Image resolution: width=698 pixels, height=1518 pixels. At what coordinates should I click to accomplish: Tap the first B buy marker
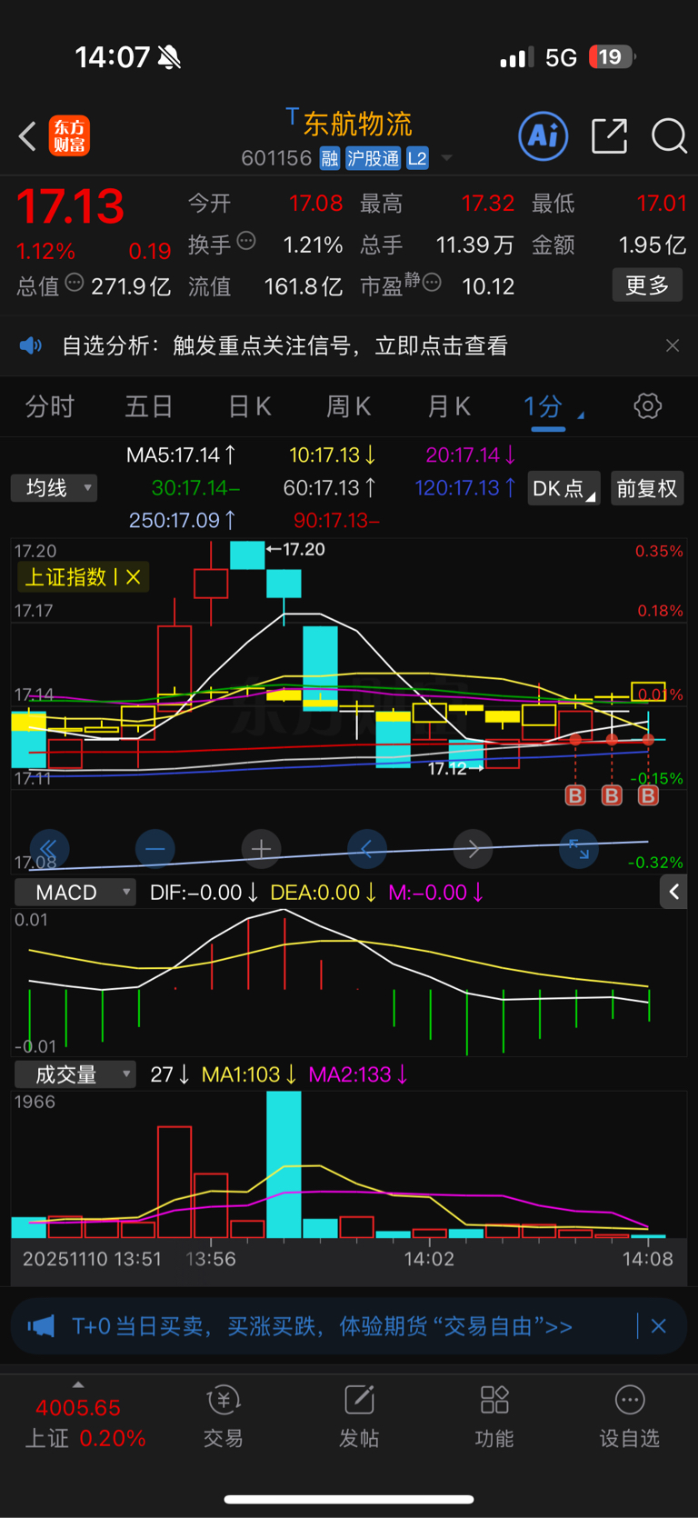(x=575, y=796)
